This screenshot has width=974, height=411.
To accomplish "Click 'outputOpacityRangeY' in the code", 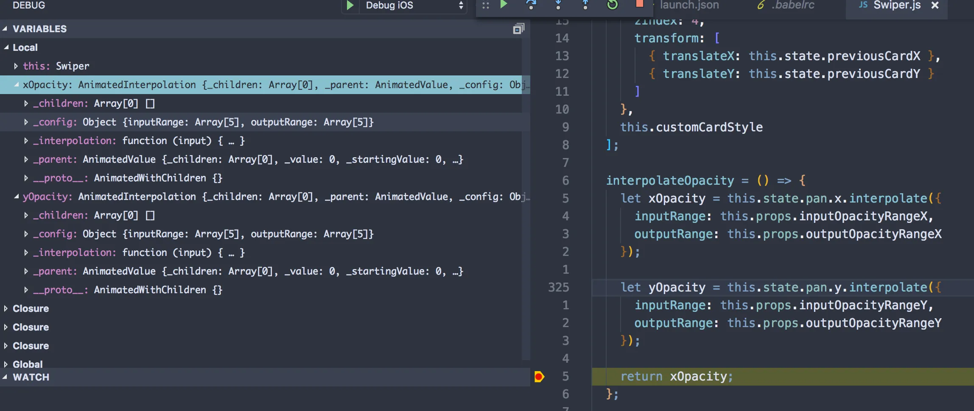I will (873, 323).
